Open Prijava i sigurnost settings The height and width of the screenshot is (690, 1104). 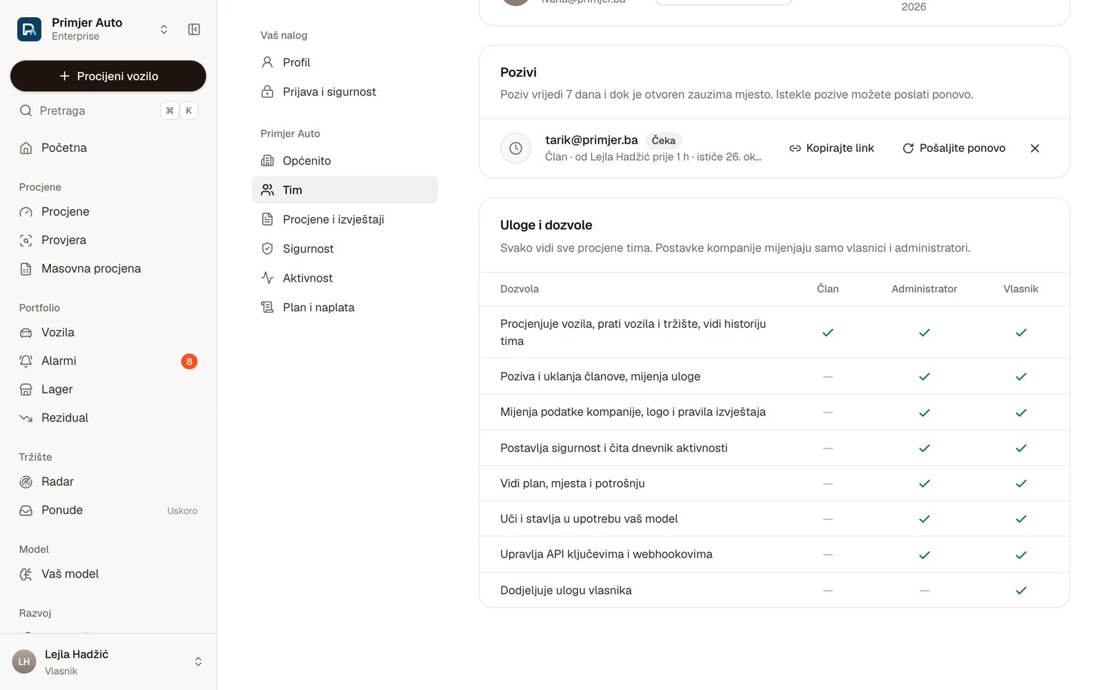pyautogui.click(x=345, y=92)
